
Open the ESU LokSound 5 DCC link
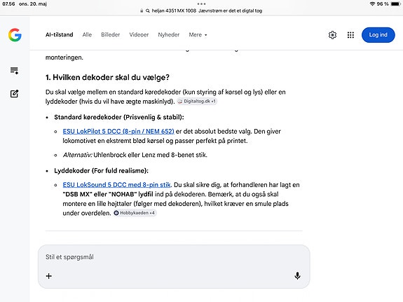pyautogui.click(x=116, y=185)
